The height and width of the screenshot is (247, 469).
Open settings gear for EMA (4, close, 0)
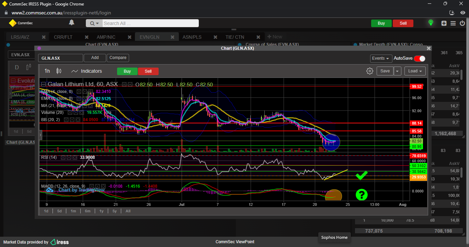[84, 92]
